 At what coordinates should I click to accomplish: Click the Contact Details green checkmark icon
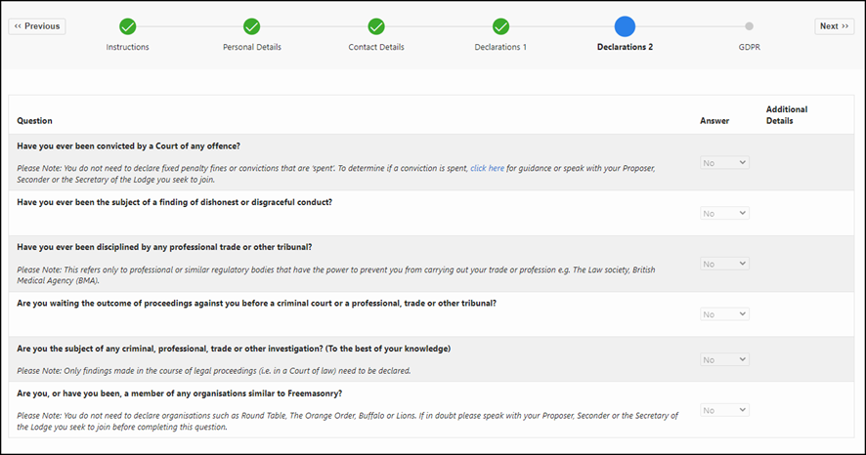click(376, 26)
